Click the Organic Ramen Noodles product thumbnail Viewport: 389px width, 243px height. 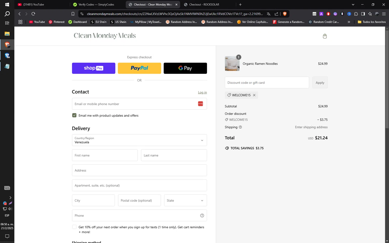point(232,64)
